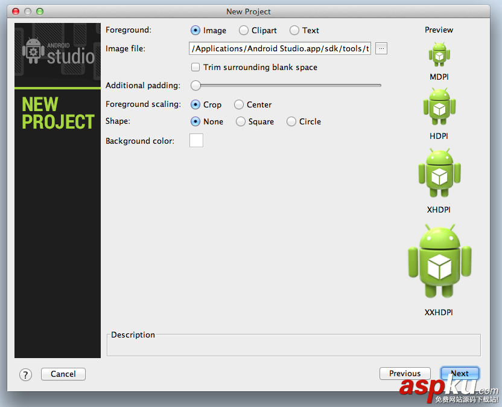Open the file browser with the ... button
This screenshot has width=502, height=407.
point(381,48)
